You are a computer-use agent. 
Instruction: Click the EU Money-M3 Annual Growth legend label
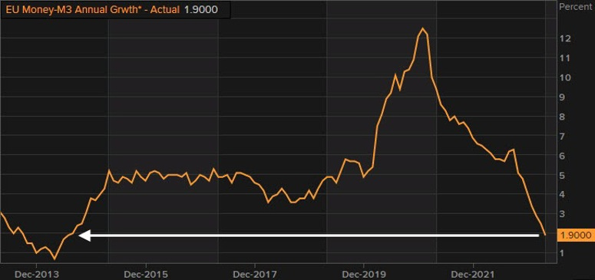[92, 9]
